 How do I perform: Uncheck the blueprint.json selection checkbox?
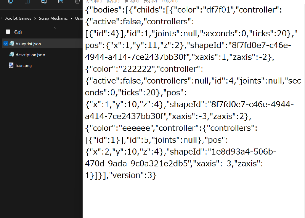point(6,44)
